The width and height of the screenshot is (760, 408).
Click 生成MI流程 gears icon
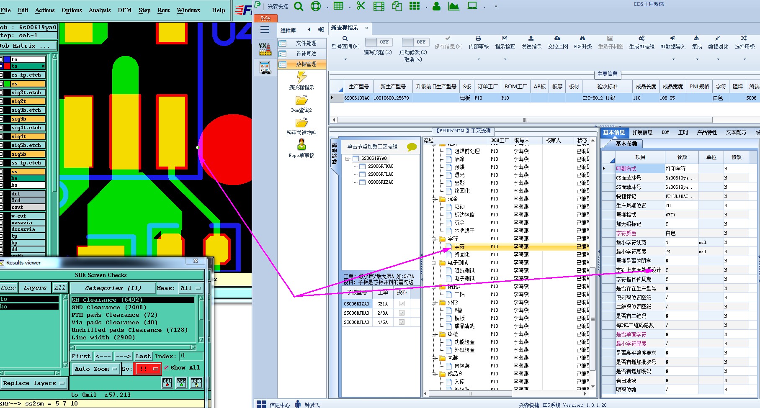tap(641, 38)
